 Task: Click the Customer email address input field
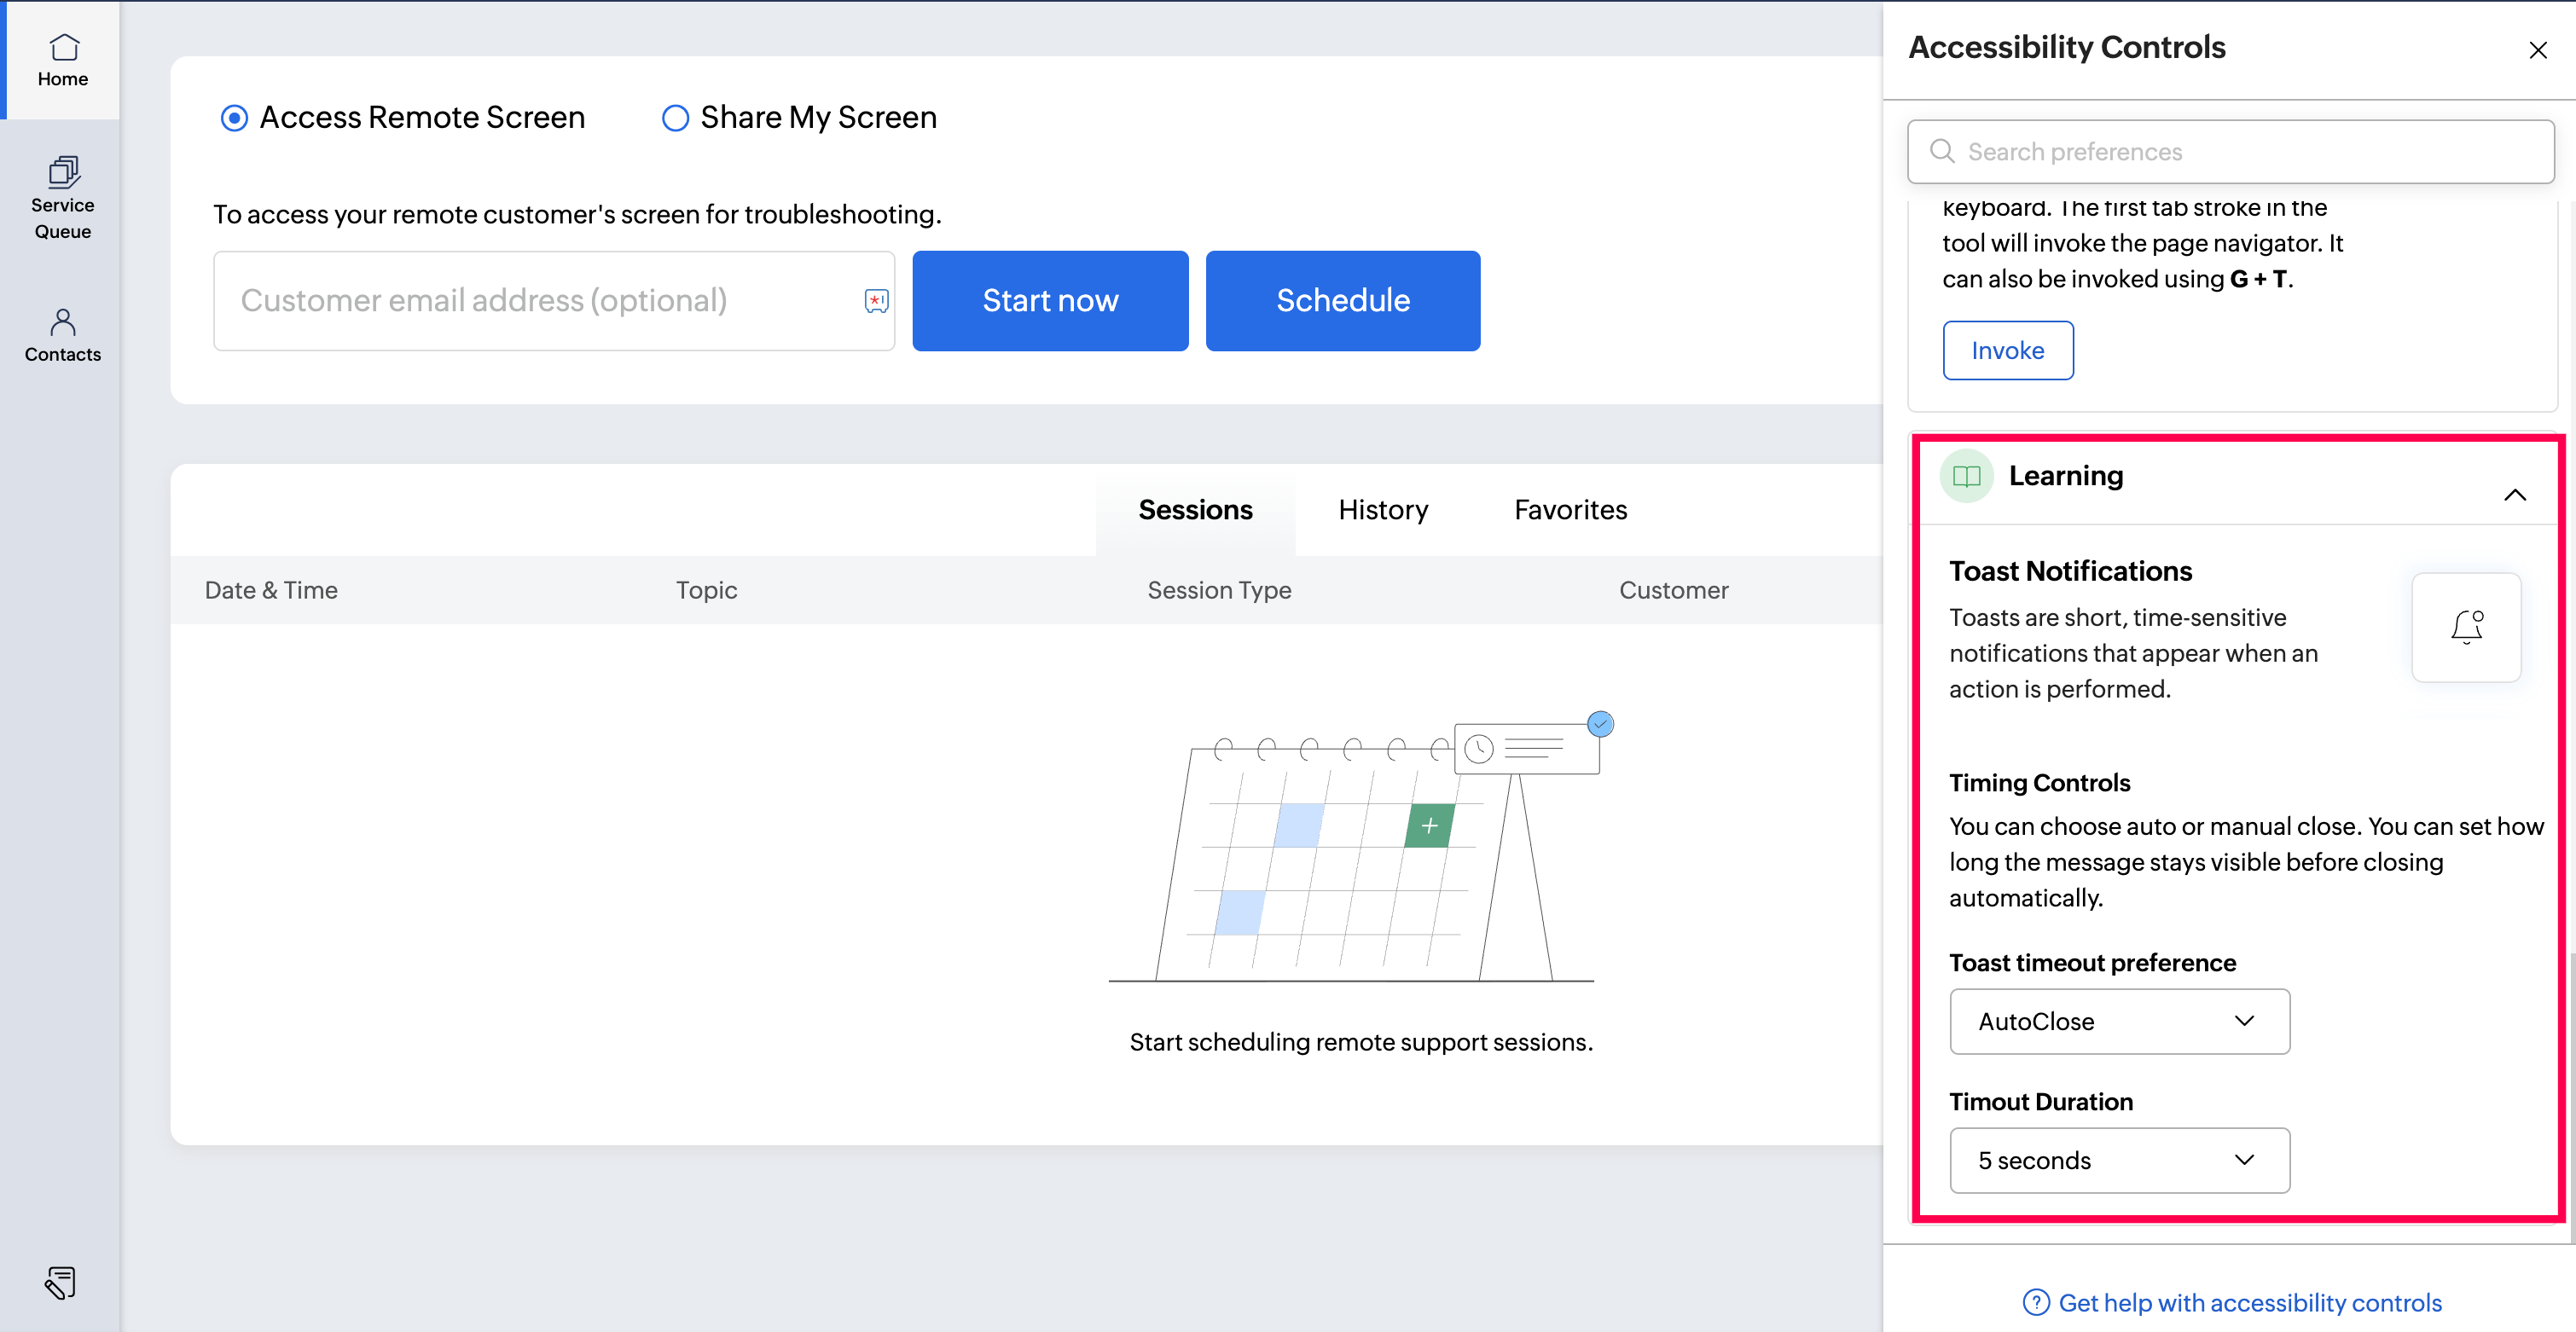point(540,300)
